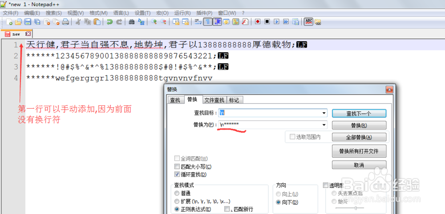Viewport: 445px width, 214px height.
Task: Start macro recording with red dot icon
Action: [x=257, y=22]
